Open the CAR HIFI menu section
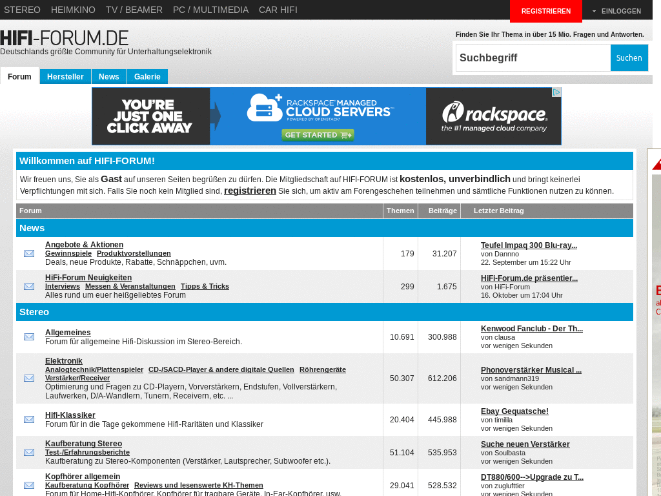 278,10
